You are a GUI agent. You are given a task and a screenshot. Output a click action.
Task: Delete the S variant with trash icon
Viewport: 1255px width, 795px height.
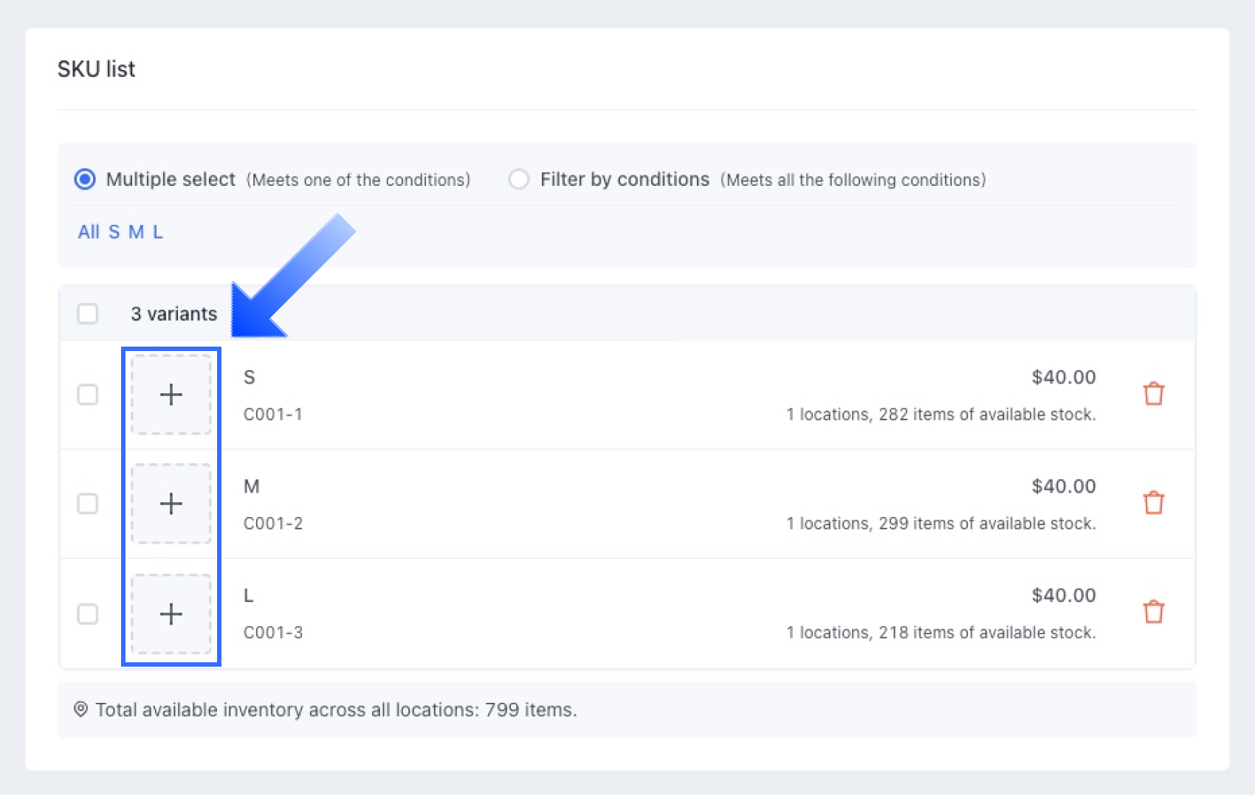click(1153, 394)
